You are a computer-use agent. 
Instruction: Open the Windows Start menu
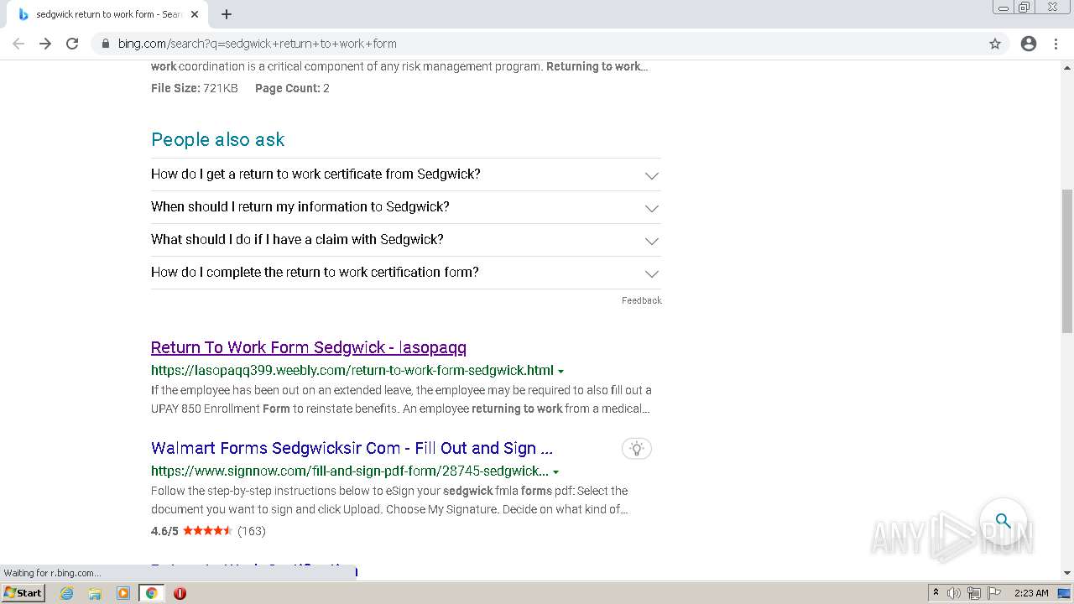pyautogui.click(x=23, y=592)
